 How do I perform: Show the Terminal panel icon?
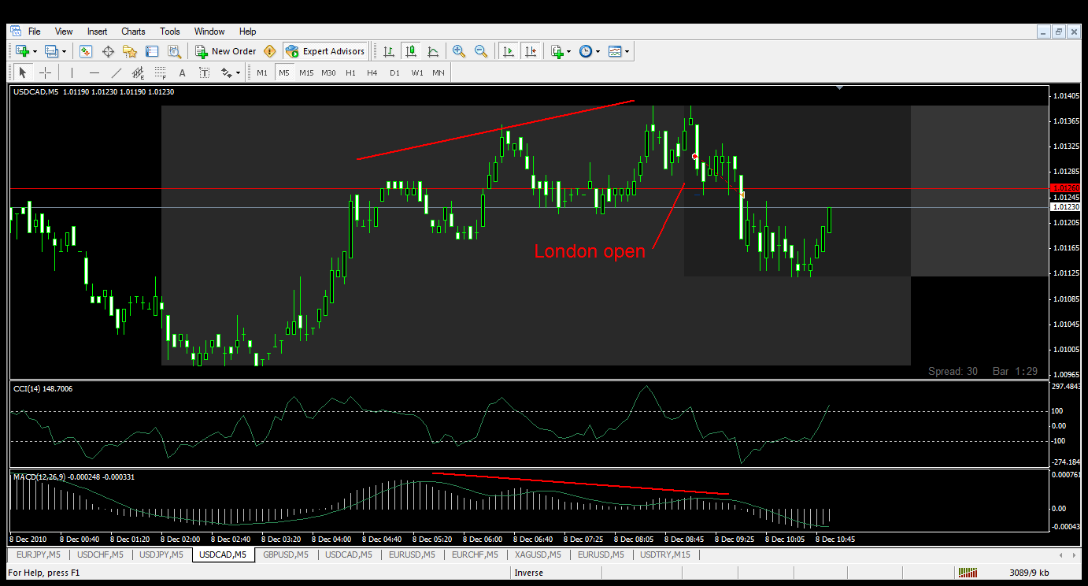click(x=152, y=51)
